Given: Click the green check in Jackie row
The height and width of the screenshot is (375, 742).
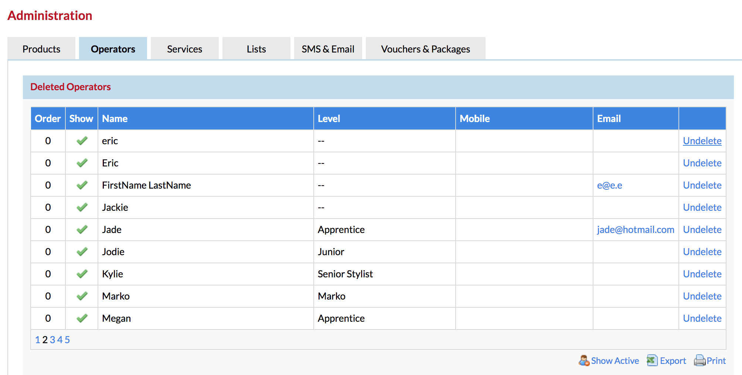Looking at the screenshot, I should (x=82, y=207).
